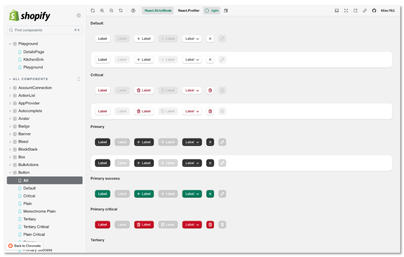Screen dimensions: 404x257
Task: Reset the preview zoom level
Action: (121, 11)
